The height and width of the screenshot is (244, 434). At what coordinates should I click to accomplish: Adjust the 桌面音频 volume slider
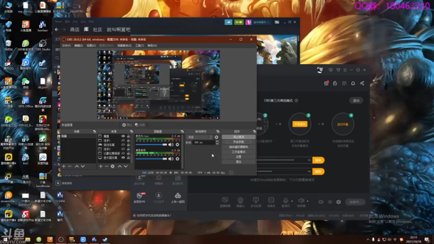(151, 159)
